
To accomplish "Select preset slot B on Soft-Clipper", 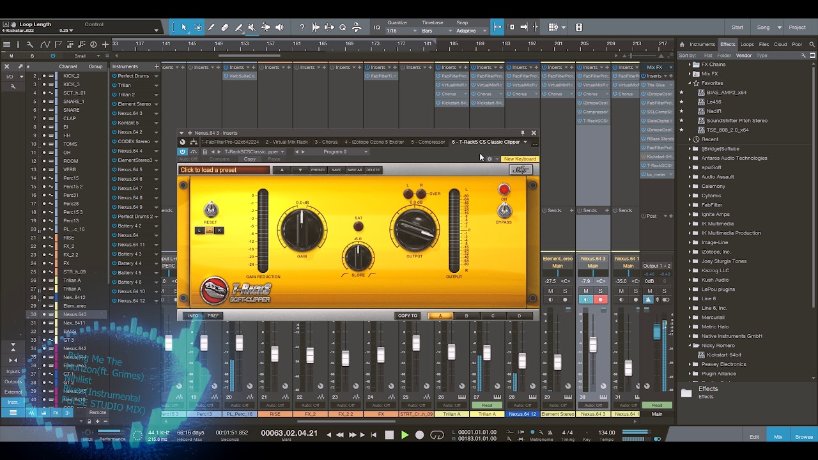I will (x=466, y=316).
